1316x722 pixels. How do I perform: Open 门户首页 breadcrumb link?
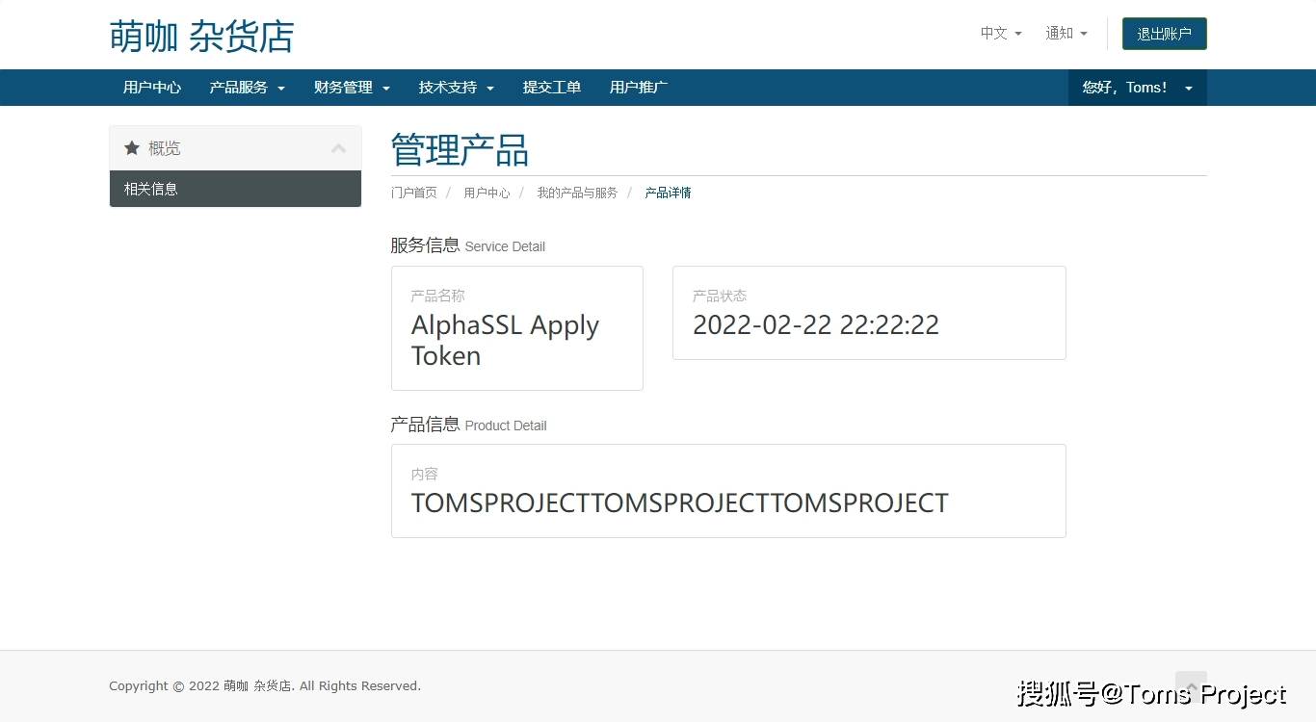pyautogui.click(x=413, y=193)
